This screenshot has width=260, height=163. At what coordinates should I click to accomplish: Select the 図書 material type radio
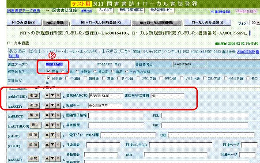coord(49,72)
